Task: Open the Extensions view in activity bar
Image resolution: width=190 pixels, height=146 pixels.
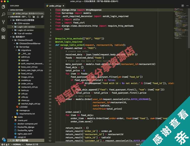Action: (3, 37)
